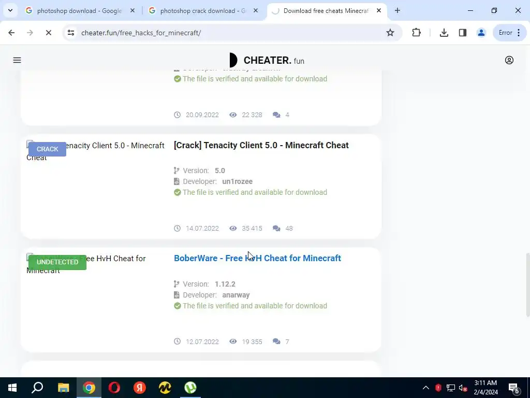Screen dimensions: 530x398
Task: Click the comments icon showing 48
Action: click(276, 229)
